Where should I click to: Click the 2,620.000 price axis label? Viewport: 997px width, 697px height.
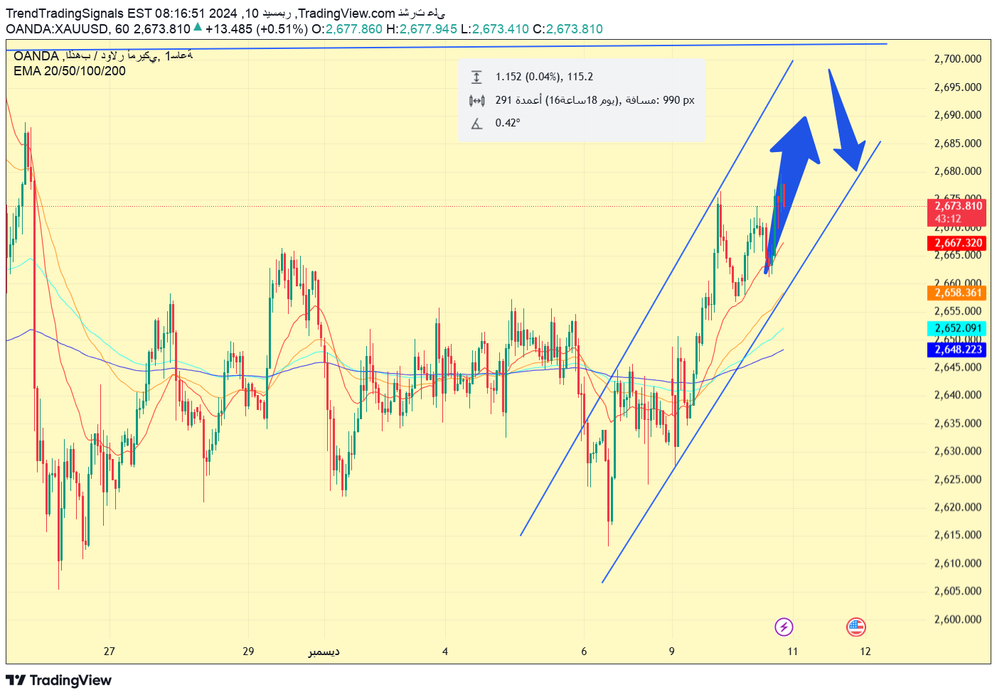[x=957, y=507]
